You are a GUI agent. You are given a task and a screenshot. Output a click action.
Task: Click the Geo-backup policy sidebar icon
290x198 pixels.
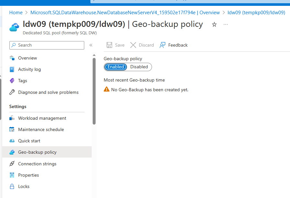tap(12, 152)
